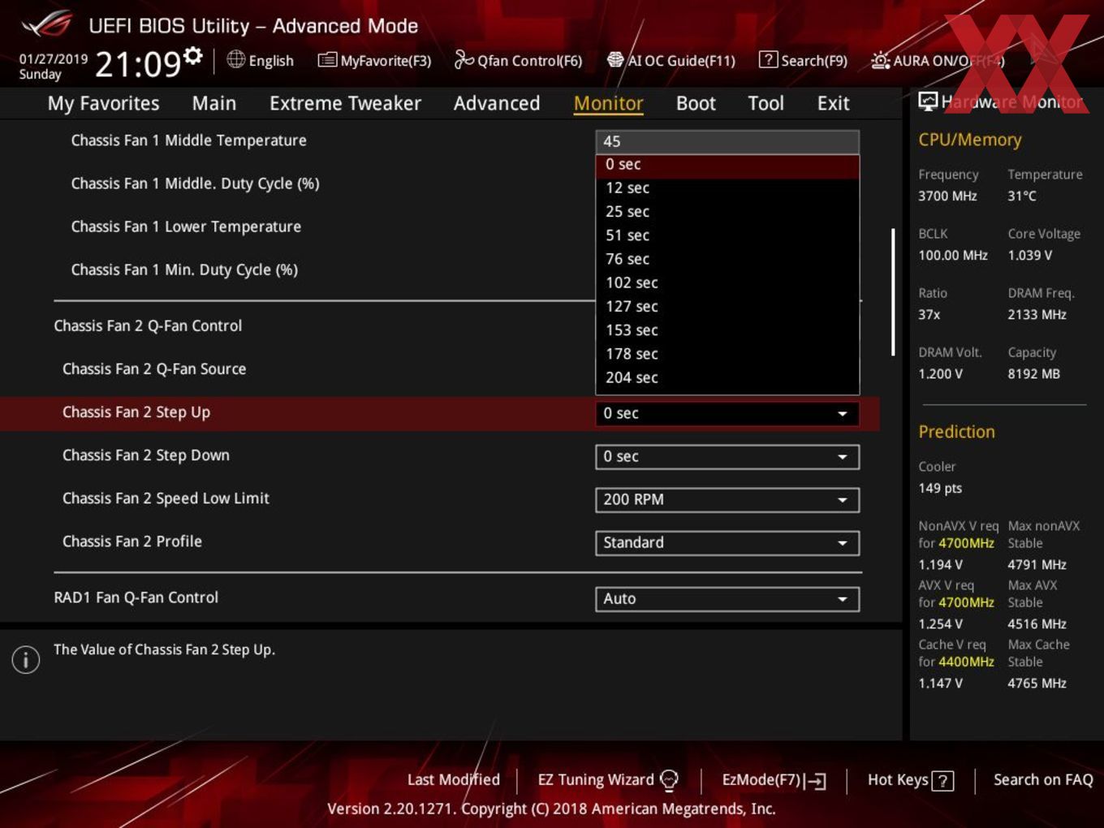Image resolution: width=1104 pixels, height=828 pixels.
Task: Click the 01/27/2019 date text
Action: pos(54,59)
